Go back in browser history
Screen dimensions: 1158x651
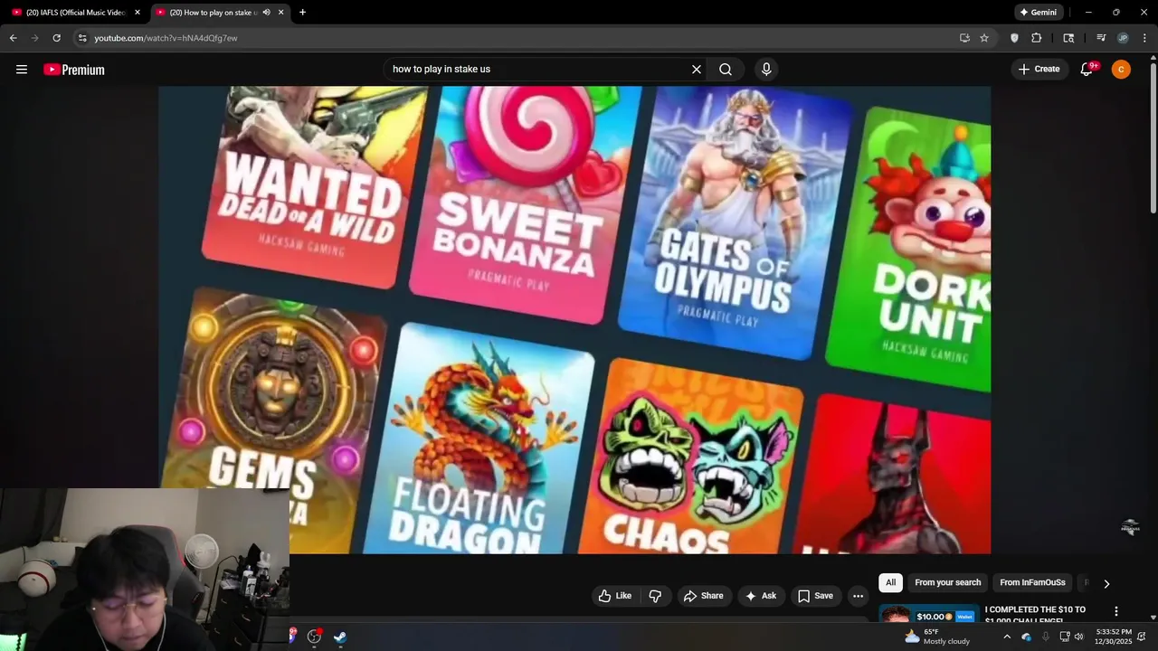coord(13,38)
